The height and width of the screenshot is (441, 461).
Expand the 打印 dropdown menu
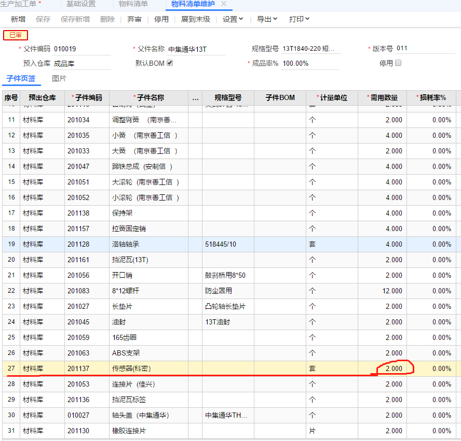pos(299,19)
